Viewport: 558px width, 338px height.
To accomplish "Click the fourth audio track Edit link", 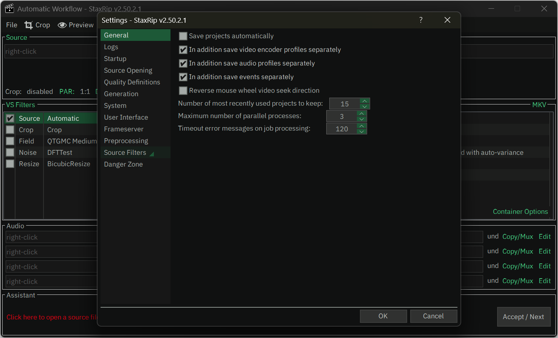I will (x=545, y=281).
